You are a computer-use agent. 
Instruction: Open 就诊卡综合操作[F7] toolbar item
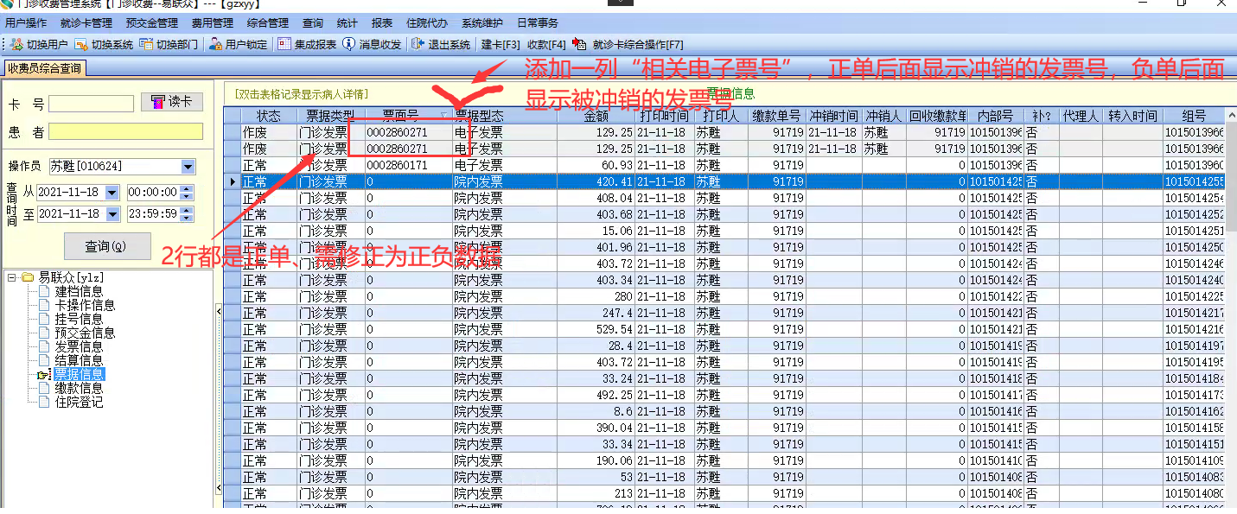(628, 44)
